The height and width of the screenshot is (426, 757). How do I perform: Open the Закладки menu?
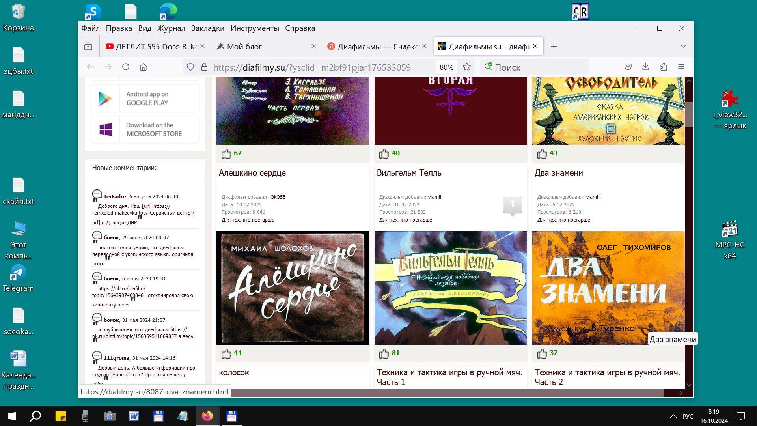[207, 28]
